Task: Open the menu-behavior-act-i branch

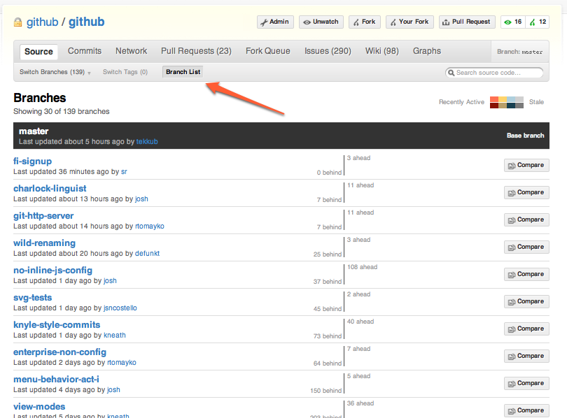Action: point(56,379)
